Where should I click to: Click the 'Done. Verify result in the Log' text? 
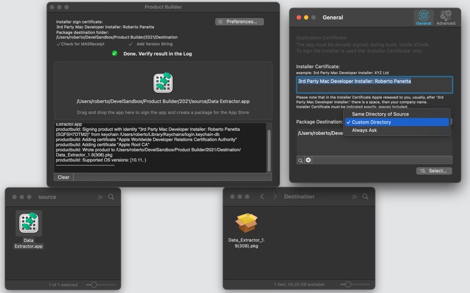click(157, 54)
